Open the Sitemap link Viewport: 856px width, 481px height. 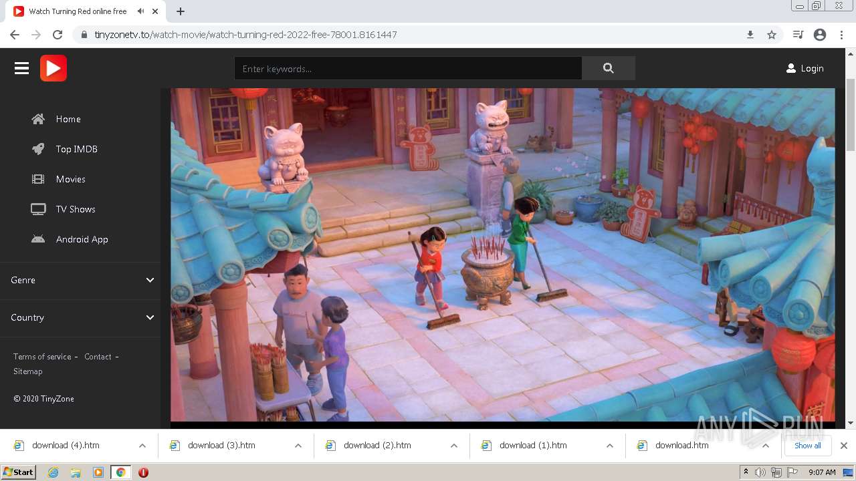point(27,371)
